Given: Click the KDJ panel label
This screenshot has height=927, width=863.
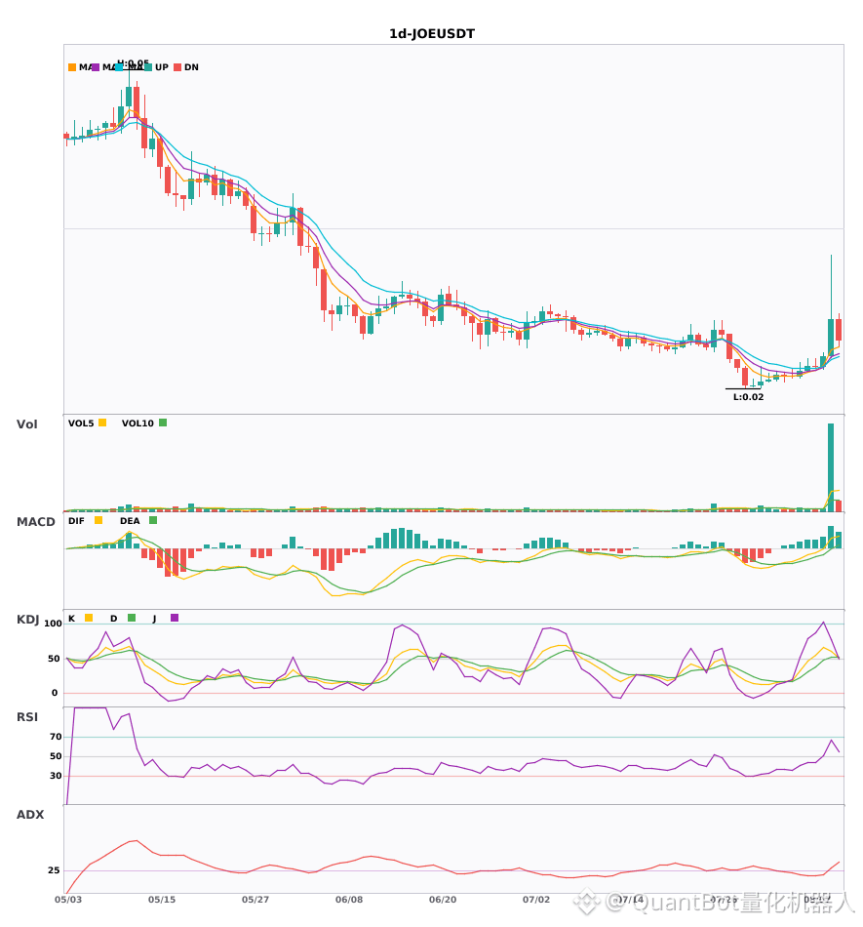Looking at the screenshot, I should point(27,620).
